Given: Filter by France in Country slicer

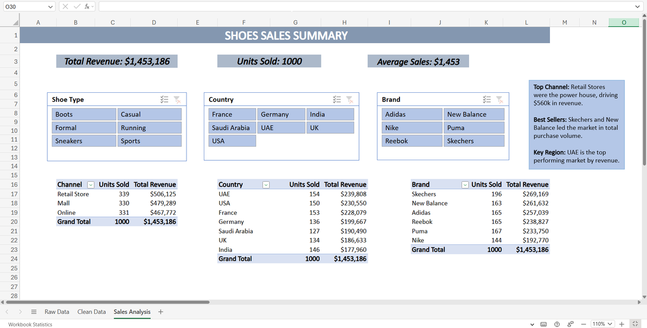Looking at the screenshot, I should pyautogui.click(x=232, y=114).
